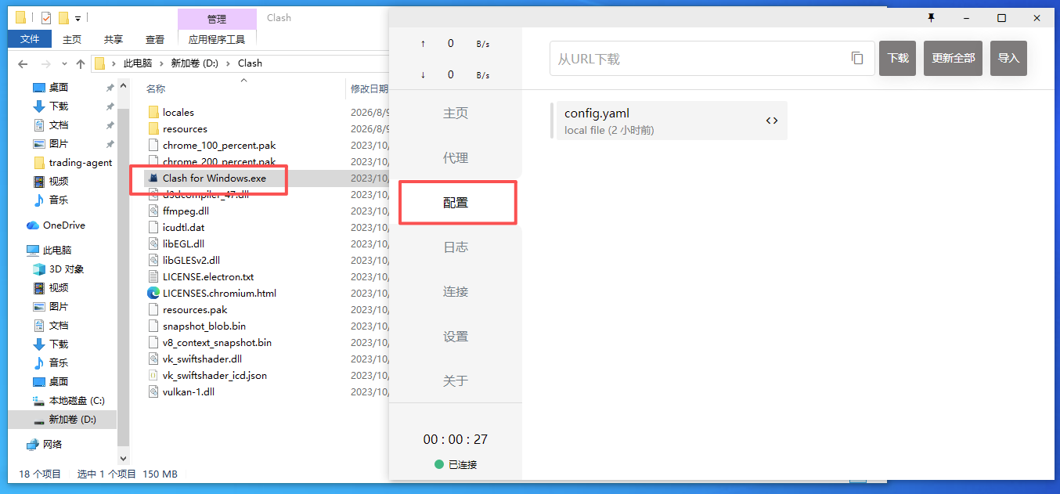Open the trading-agent folder in sidebar
1060x494 pixels.
pyautogui.click(x=80, y=162)
